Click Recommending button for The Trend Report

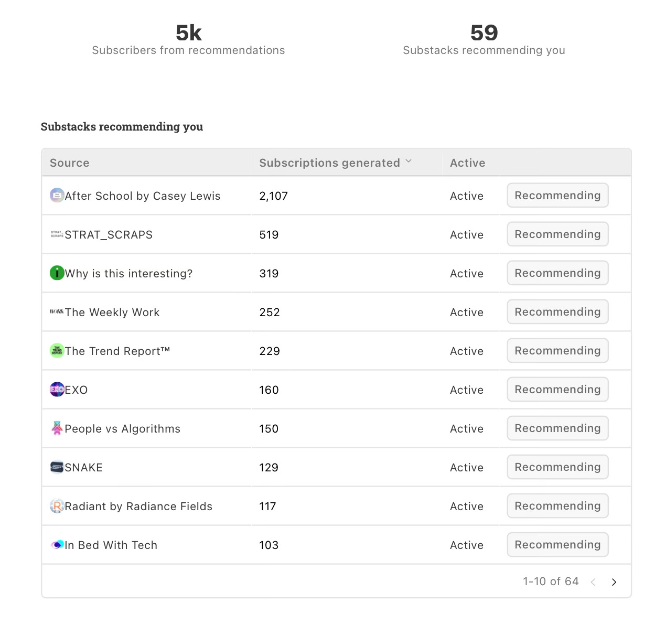557,351
